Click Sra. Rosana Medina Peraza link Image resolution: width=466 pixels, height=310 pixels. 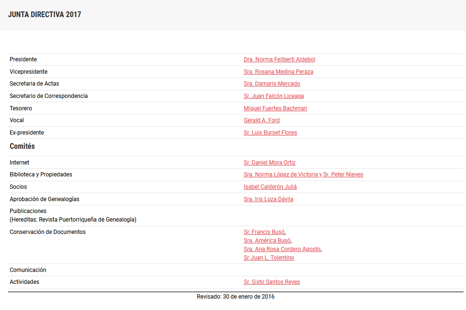click(x=278, y=72)
